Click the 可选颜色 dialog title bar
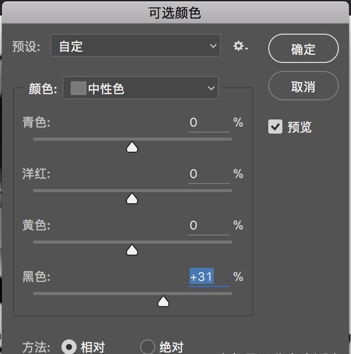The height and width of the screenshot is (354, 351). tap(175, 12)
